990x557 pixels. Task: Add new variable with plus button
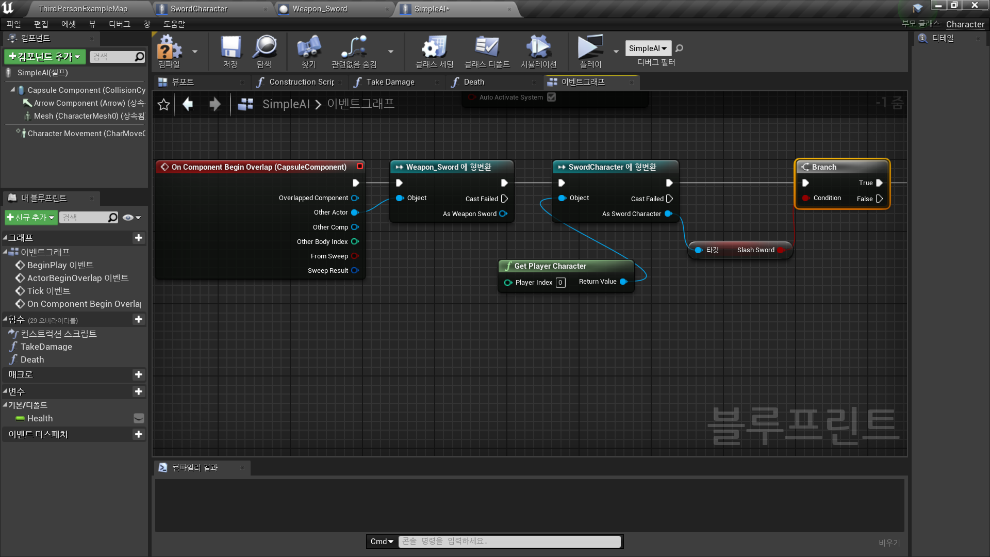coord(138,391)
